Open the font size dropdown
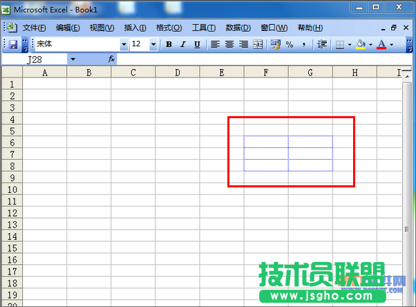This screenshot has width=416, height=307. coord(153,44)
